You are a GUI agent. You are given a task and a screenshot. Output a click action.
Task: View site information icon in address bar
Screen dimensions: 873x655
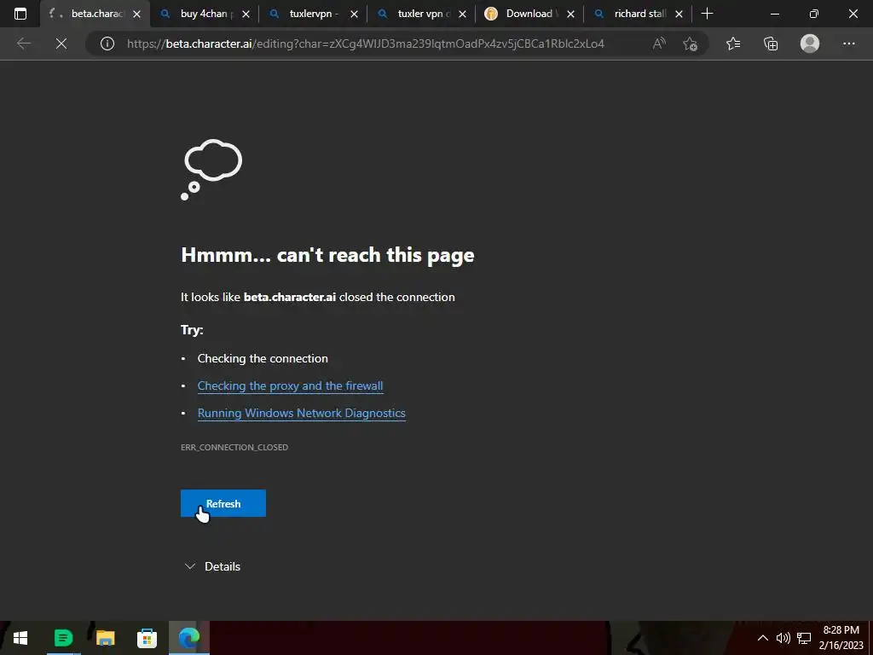click(107, 43)
